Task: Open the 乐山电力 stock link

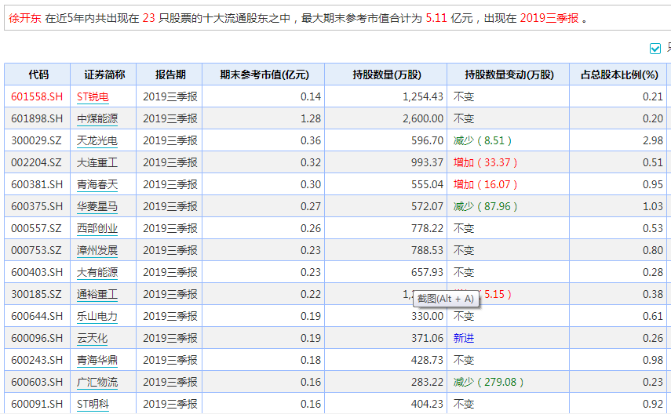Action: tap(97, 316)
